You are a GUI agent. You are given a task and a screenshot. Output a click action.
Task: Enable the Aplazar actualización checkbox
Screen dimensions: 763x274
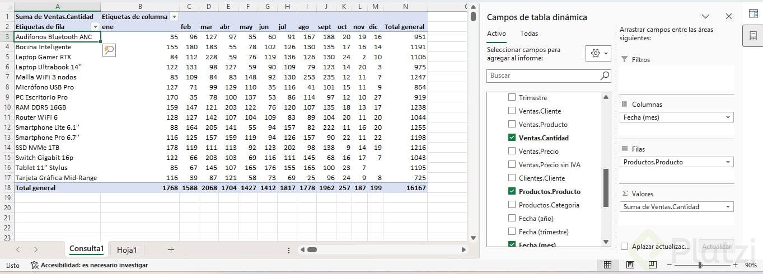coord(625,247)
